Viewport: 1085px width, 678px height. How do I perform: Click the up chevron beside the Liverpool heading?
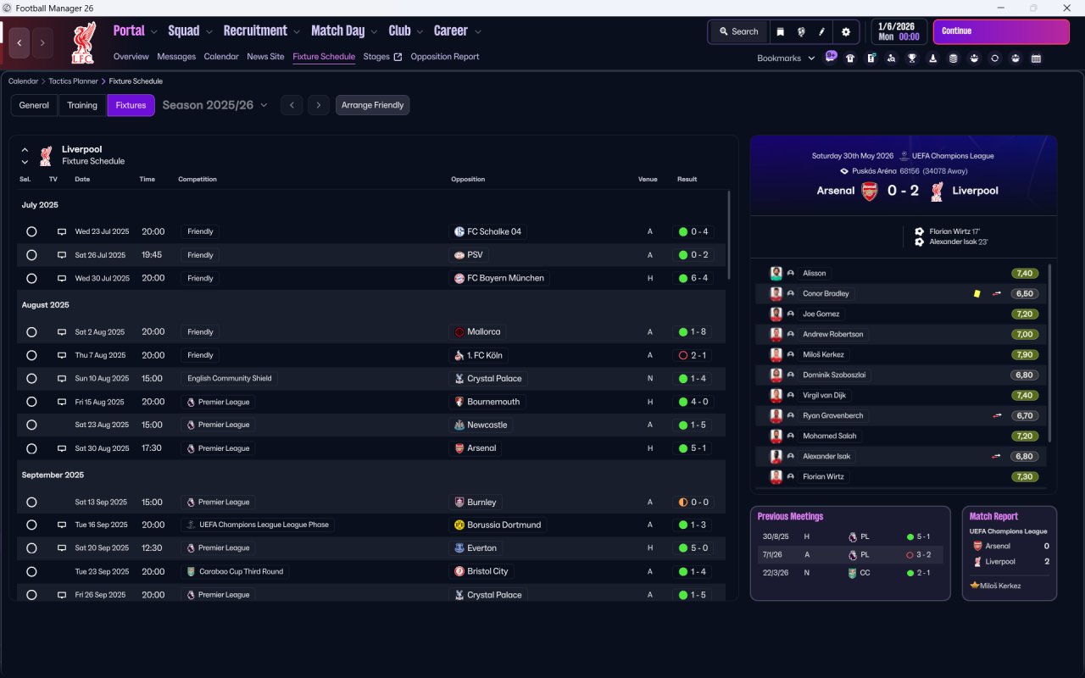pyautogui.click(x=25, y=149)
